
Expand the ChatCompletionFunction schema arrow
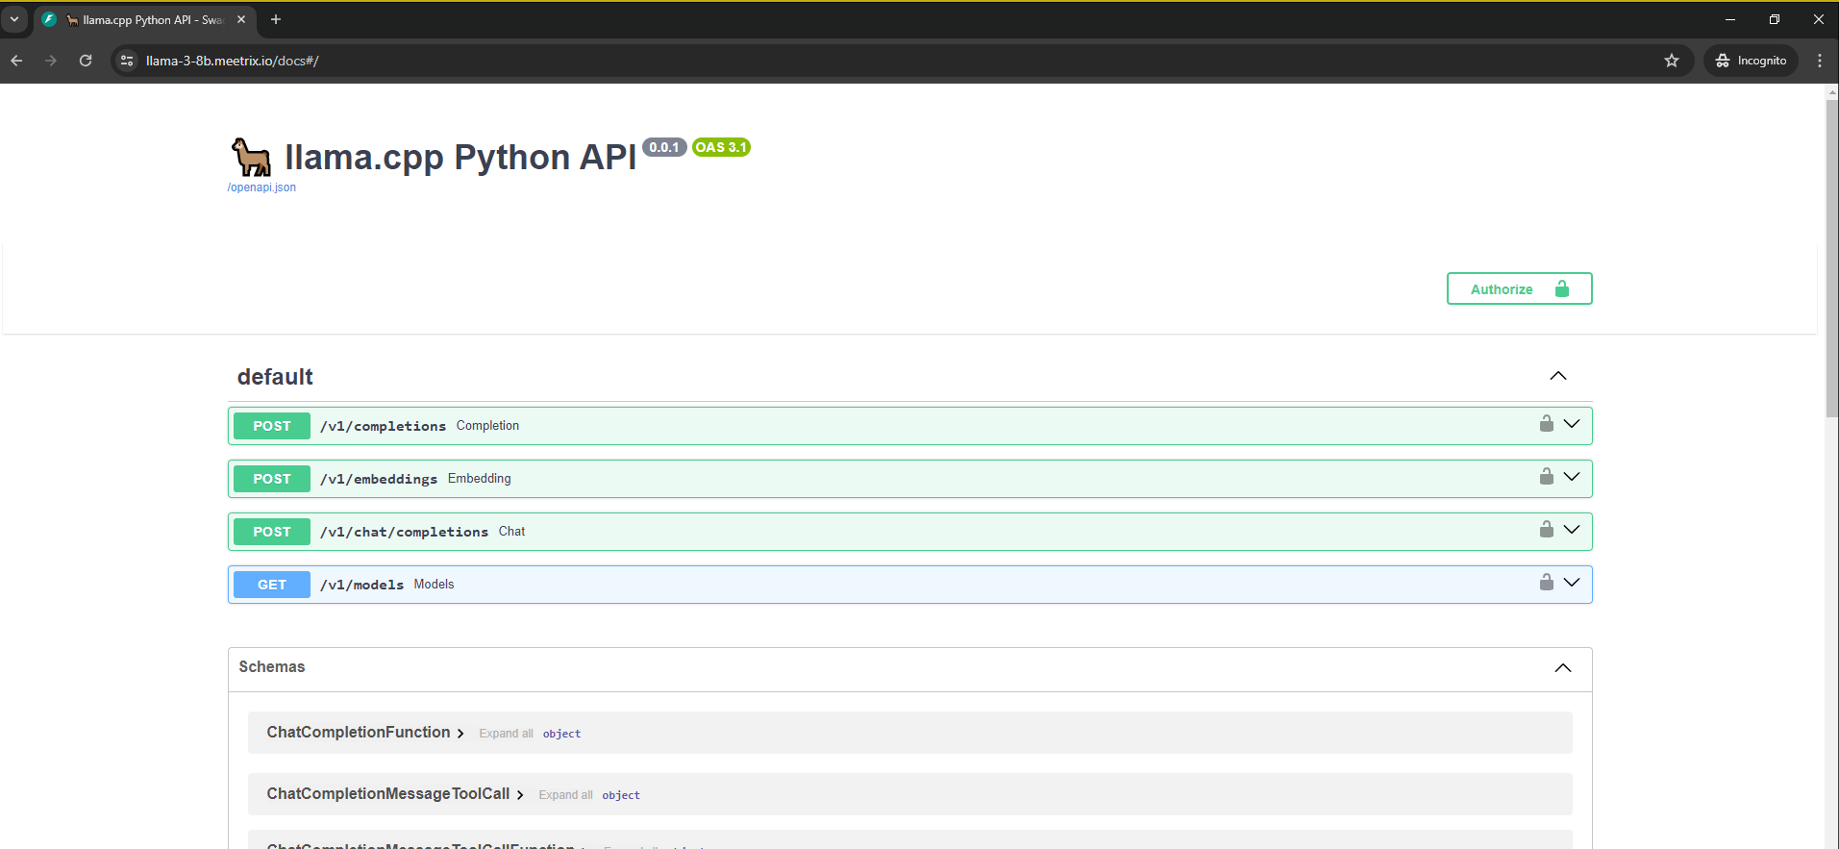point(460,734)
